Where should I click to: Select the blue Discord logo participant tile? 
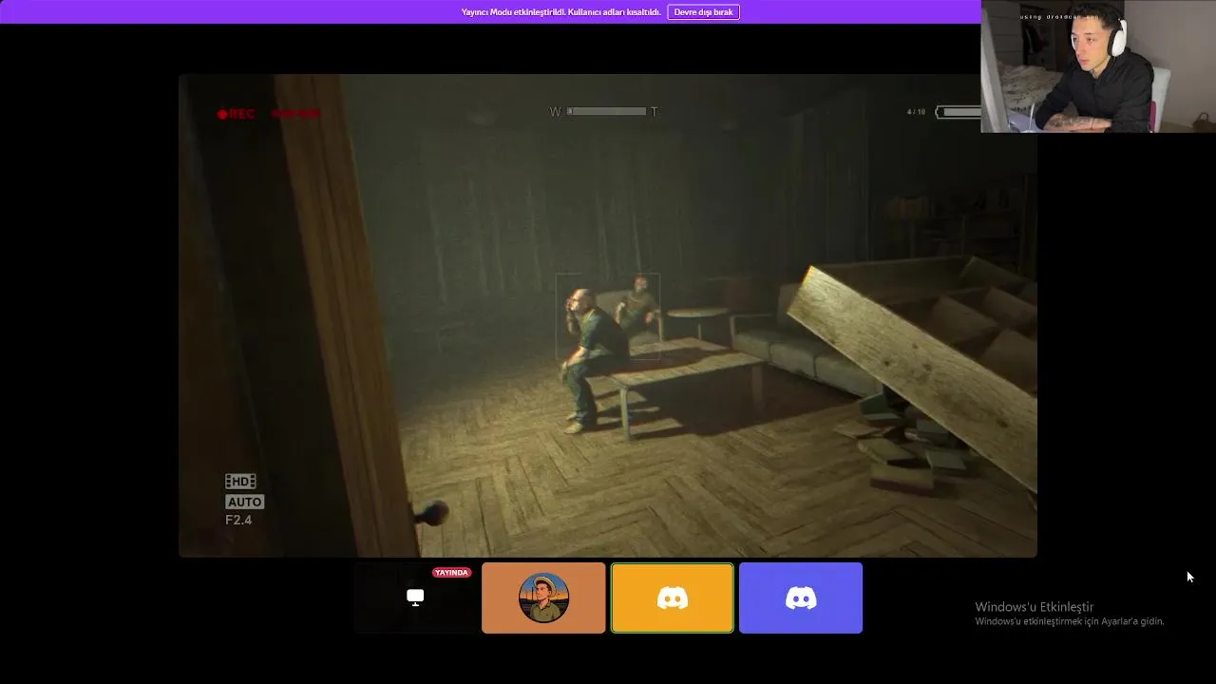(801, 598)
